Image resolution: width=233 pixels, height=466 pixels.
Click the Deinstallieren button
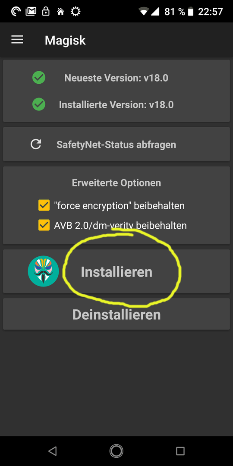116,314
